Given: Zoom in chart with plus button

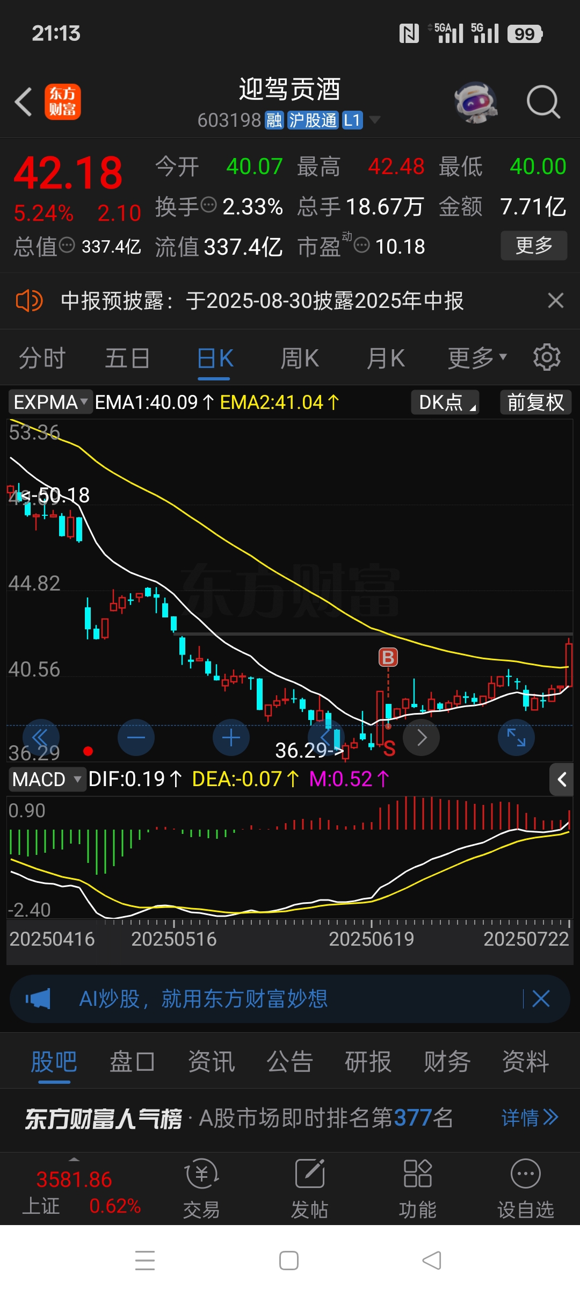Looking at the screenshot, I should (231, 737).
